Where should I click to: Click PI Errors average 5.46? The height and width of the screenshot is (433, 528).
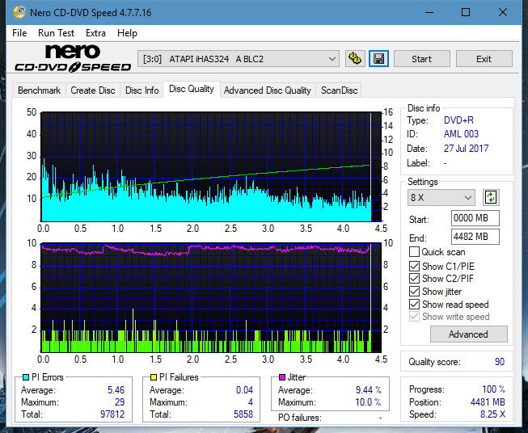(116, 390)
